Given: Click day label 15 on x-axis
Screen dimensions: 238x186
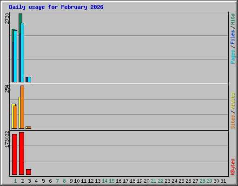Looking at the screenshot, I should [x=112, y=181].
